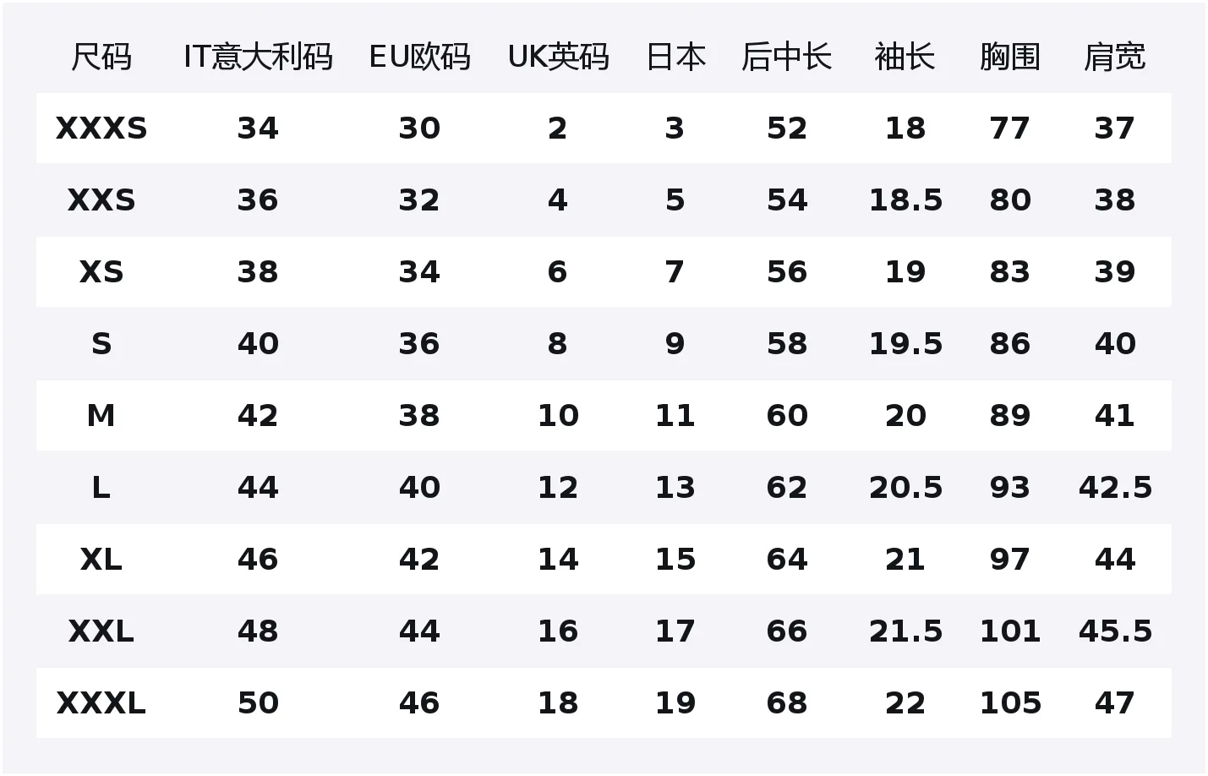This screenshot has width=1208, height=776.
Task: Select the UK英码 column header
Action: (558, 57)
